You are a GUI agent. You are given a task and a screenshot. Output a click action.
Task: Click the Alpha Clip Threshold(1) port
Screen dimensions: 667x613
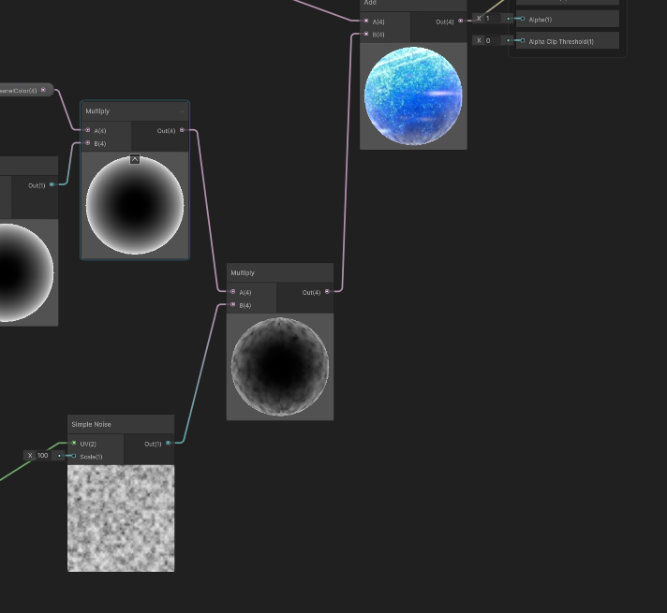(523, 41)
